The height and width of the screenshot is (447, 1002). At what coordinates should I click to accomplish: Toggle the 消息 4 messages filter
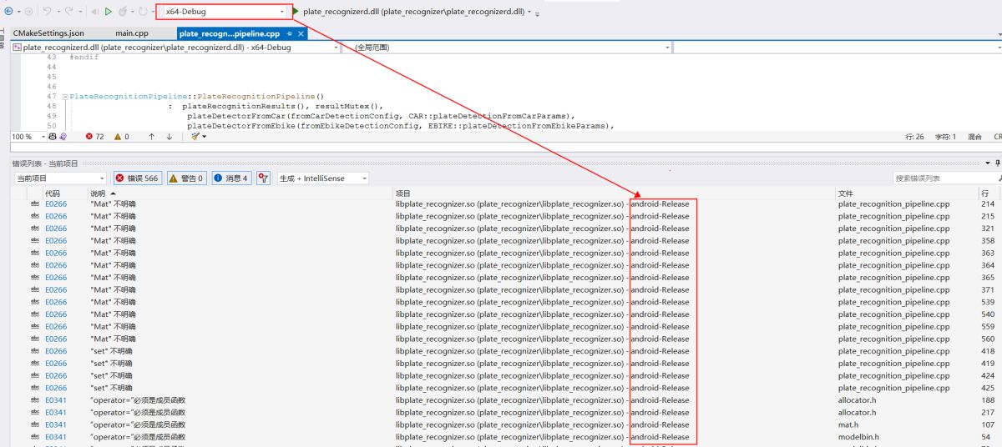[231, 178]
